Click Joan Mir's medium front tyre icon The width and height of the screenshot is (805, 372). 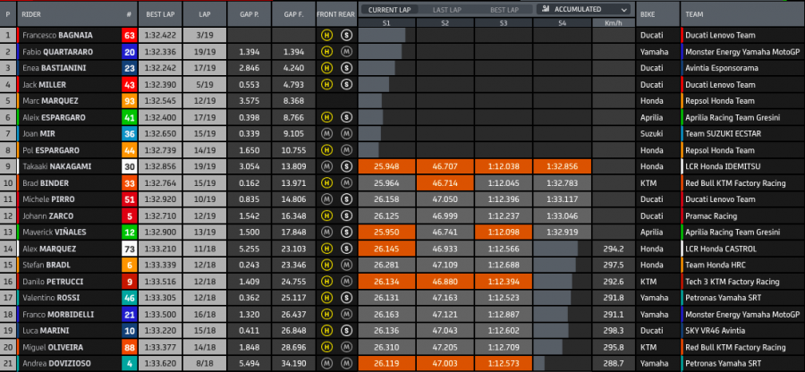coord(327,132)
